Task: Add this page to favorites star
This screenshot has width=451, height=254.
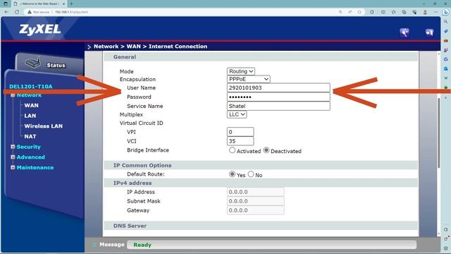Action: coord(359,12)
